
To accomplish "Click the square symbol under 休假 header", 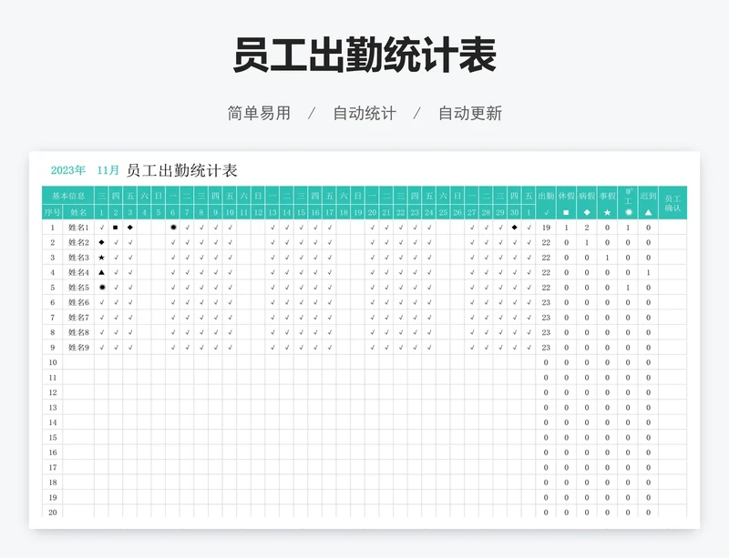I will click(x=566, y=213).
